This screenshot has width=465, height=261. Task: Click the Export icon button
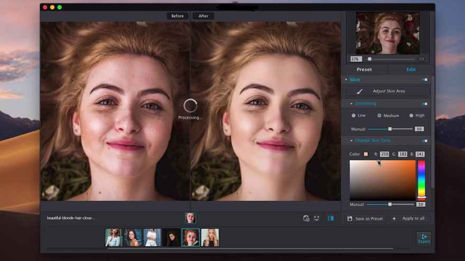(424, 238)
